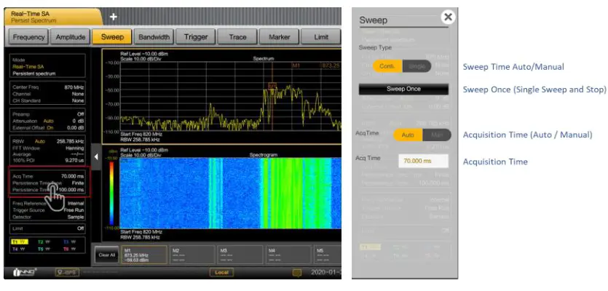This screenshot has height=291, width=608.
Task: Select the T2 trace indicator
Action: [44, 242]
